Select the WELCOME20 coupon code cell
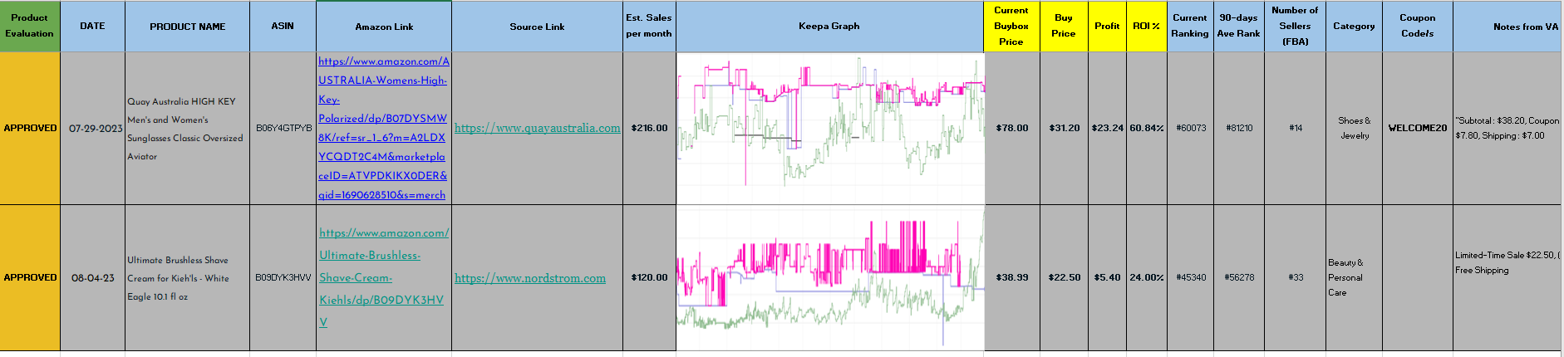1564x357 pixels. 1417,128
